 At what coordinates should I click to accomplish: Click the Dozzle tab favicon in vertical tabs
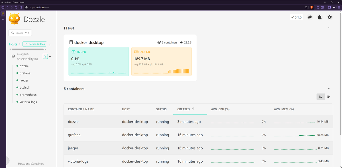3,13
